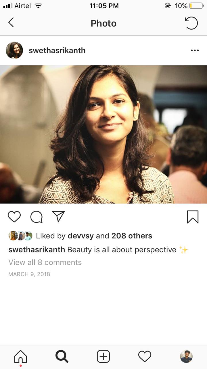The width and height of the screenshot is (207, 369).
Task: Create new post with plus icon
Action: pyautogui.click(x=103, y=357)
